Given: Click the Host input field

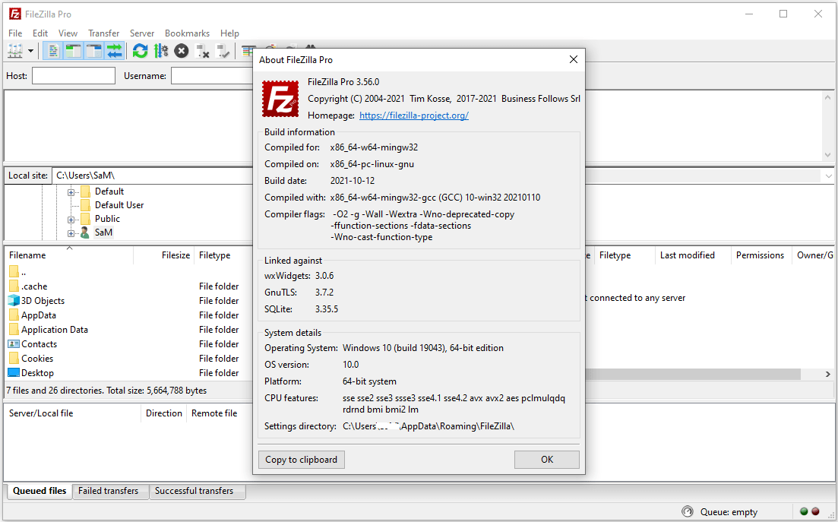Looking at the screenshot, I should (74, 76).
